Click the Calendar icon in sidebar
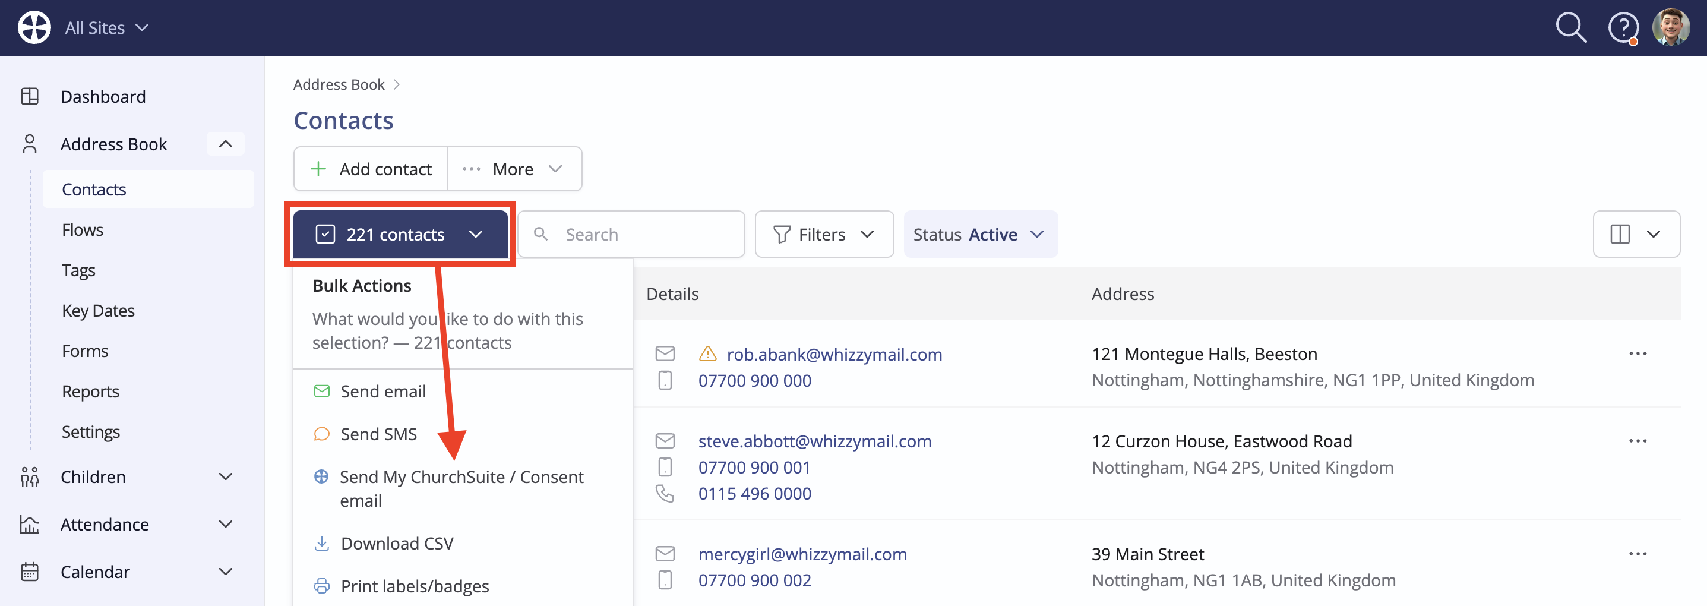The height and width of the screenshot is (606, 1707). click(x=30, y=572)
